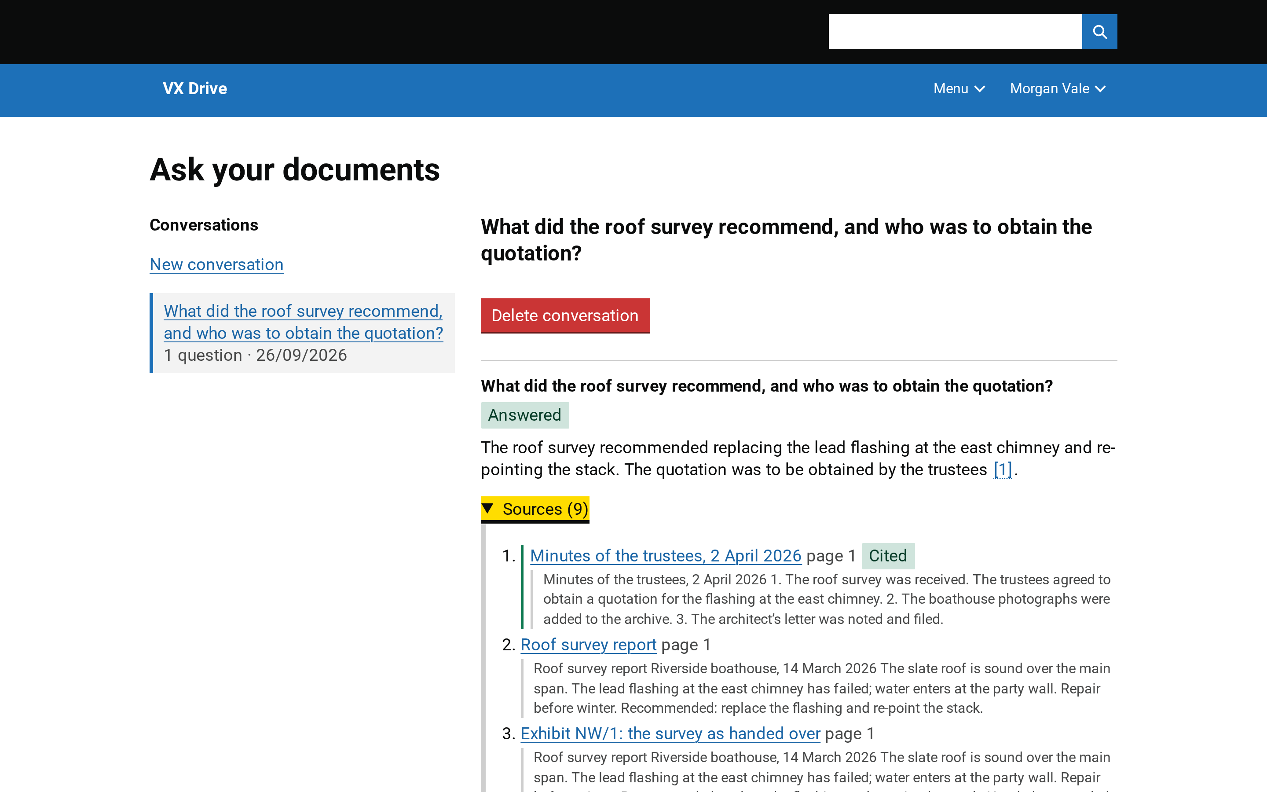Click the Delete conversation button
Image resolution: width=1267 pixels, height=792 pixels.
click(565, 316)
